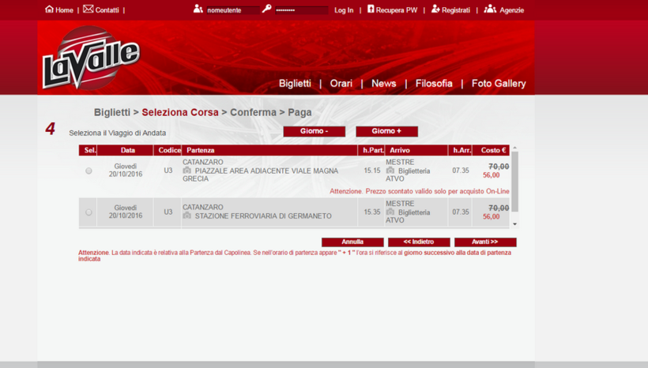This screenshot has height=368, width=648.
Task: Click the Avanti >> button
Action: pyautogui.click(x=484, y=242)
